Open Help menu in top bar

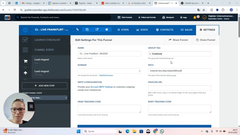[x=184, y=17]
